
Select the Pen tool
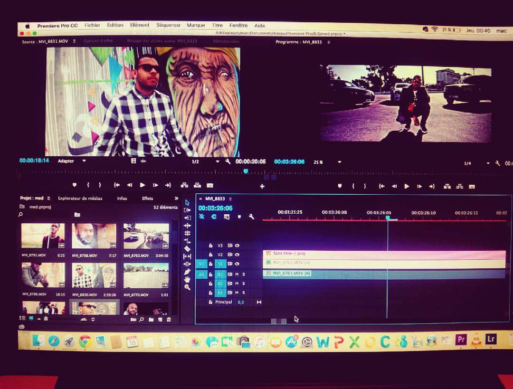[x=187, y=272]
